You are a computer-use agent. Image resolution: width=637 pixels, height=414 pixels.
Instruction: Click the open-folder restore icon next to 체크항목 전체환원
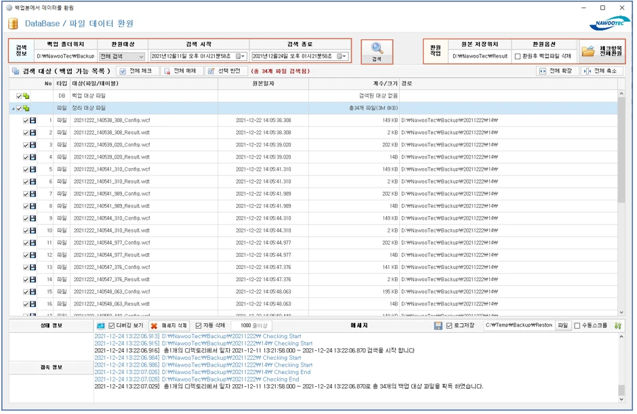[x=588, y=51]
